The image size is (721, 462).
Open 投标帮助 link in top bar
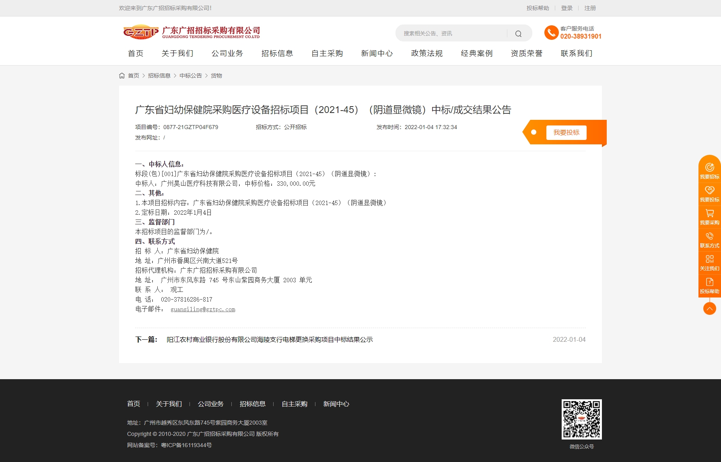pos(538,8)
